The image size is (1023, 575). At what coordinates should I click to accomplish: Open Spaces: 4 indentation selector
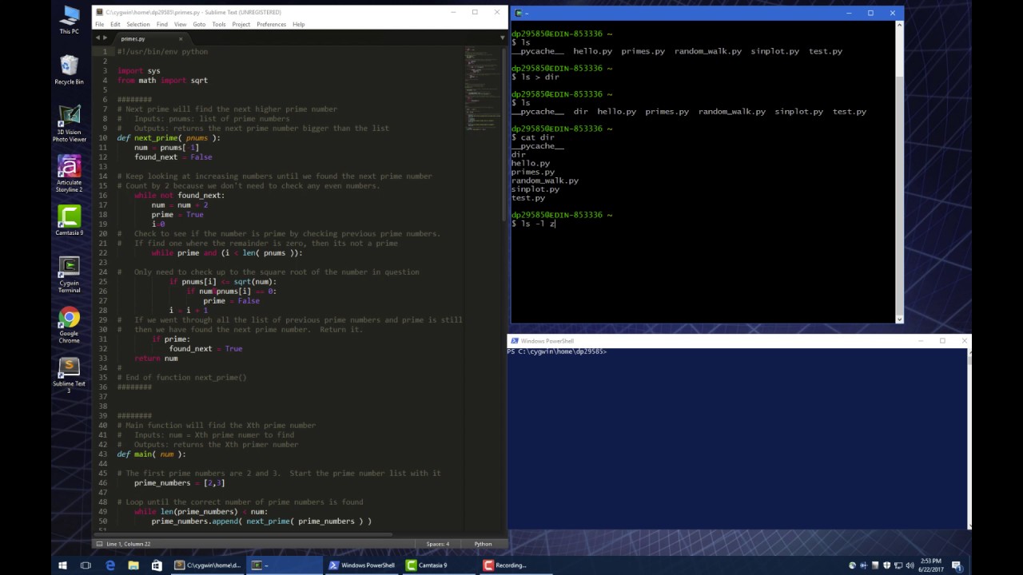[x=438, y=544]
